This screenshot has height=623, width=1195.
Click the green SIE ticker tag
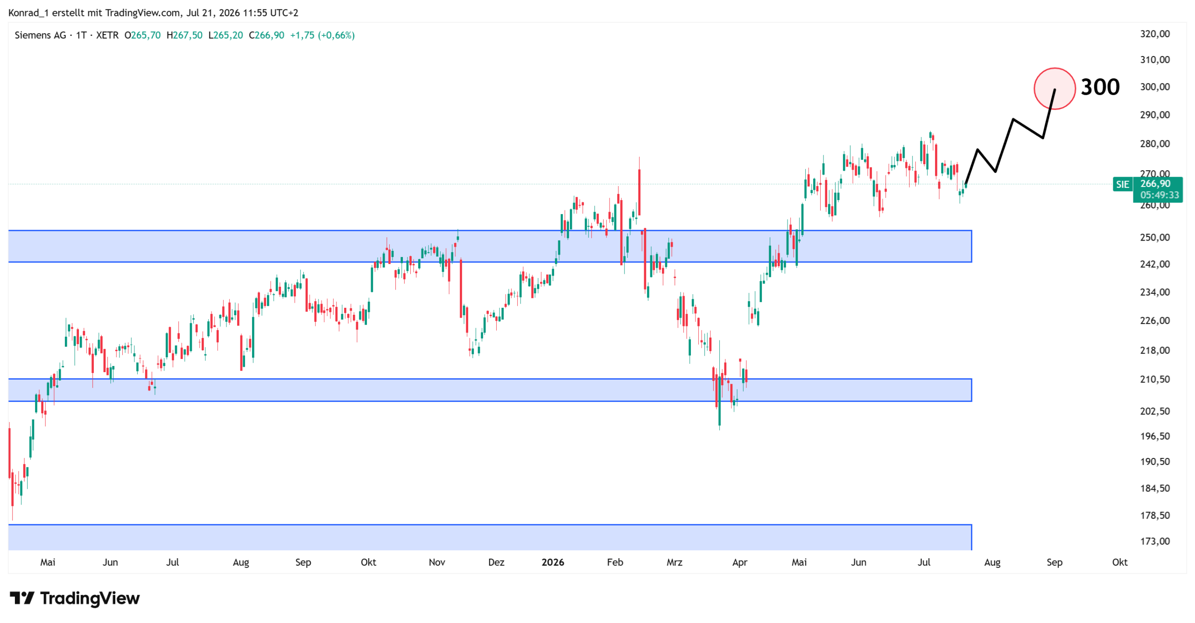[x=1122, y=184]
